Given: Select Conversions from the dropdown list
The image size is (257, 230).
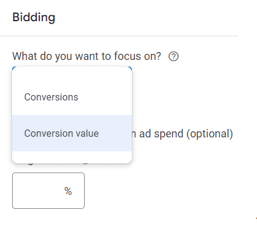Looking at the screenshot, I should 72,97.
